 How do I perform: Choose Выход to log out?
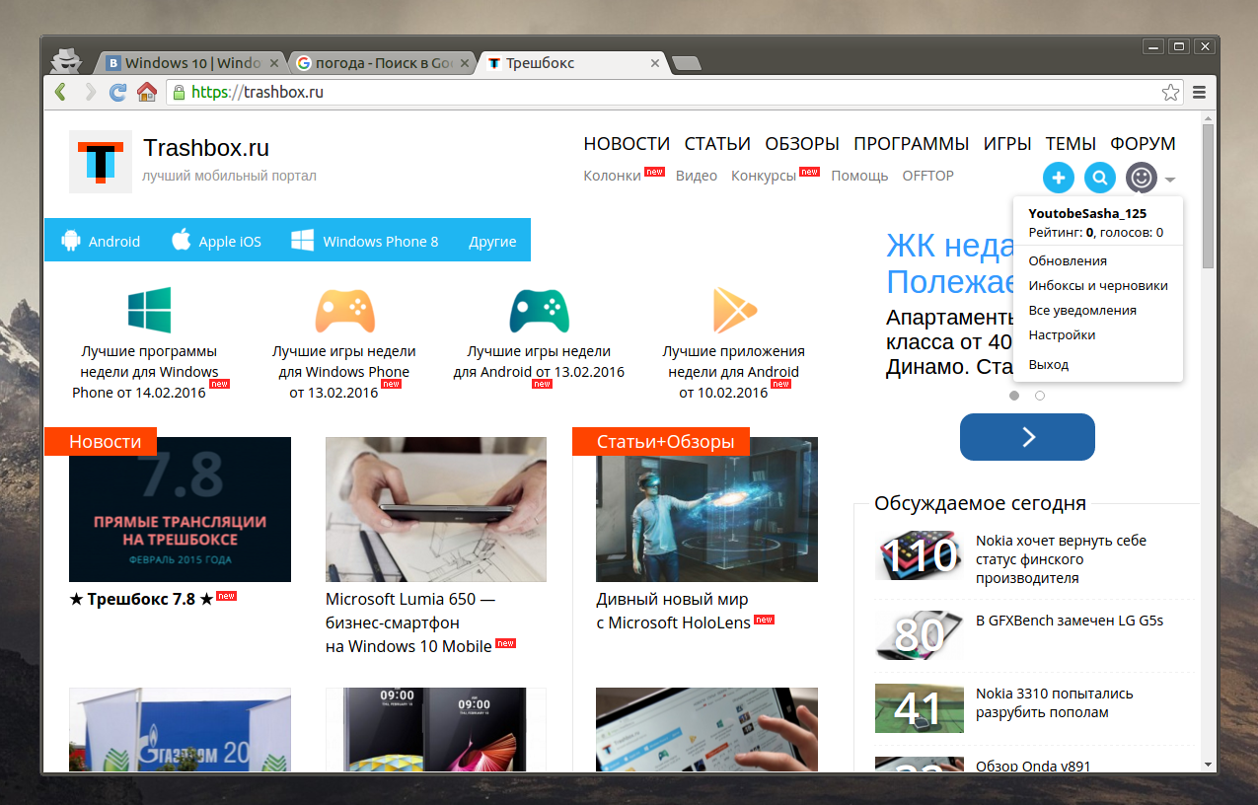(1049, 365)
